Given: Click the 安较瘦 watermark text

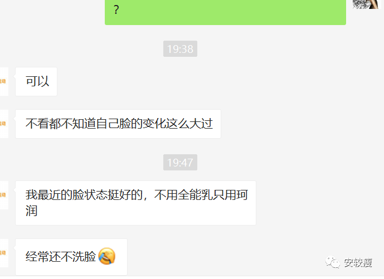Looking at the screenshot, I should point(358,263).
